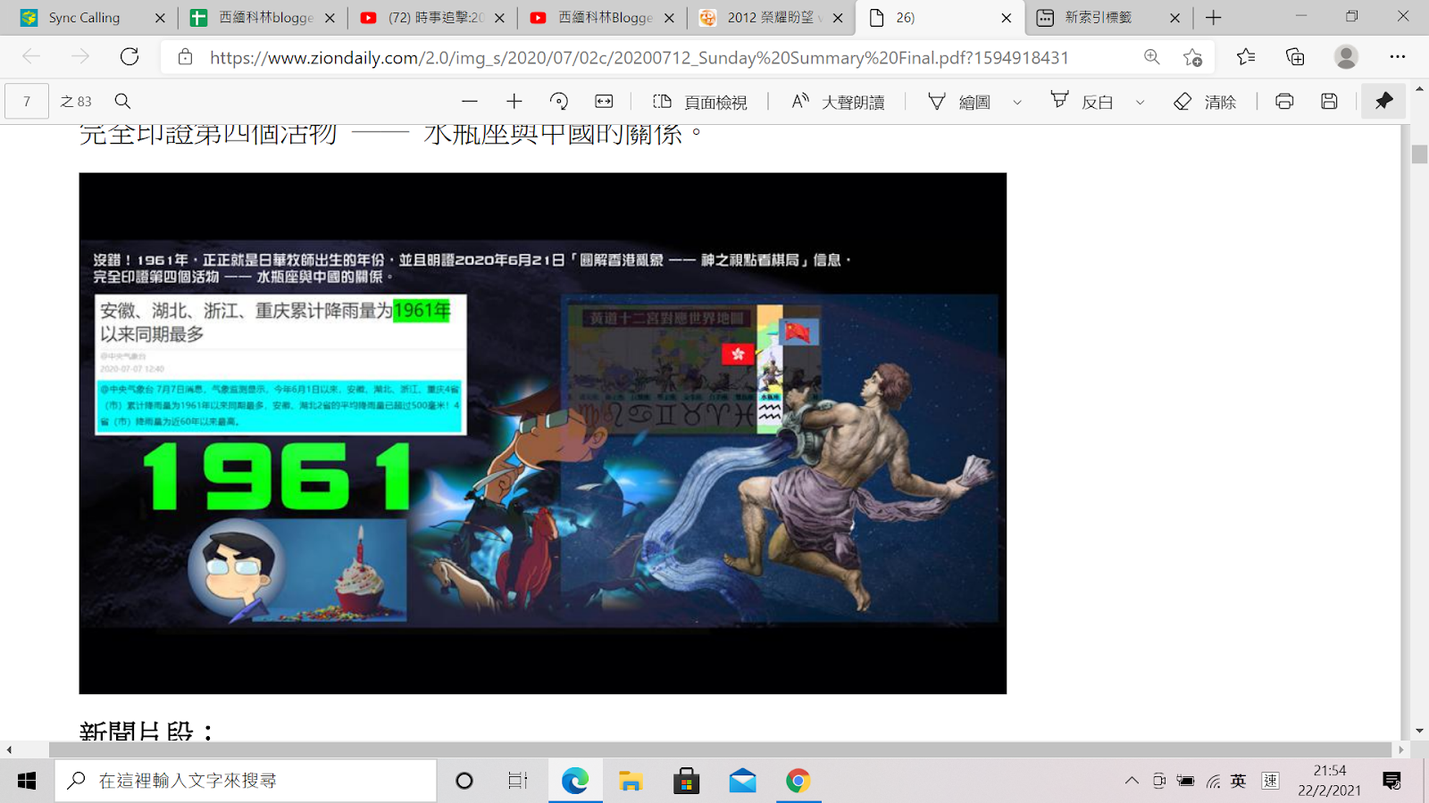Viewport: 1429px width, 803px height.
Task: View site information lock icon
Action: 185,57
